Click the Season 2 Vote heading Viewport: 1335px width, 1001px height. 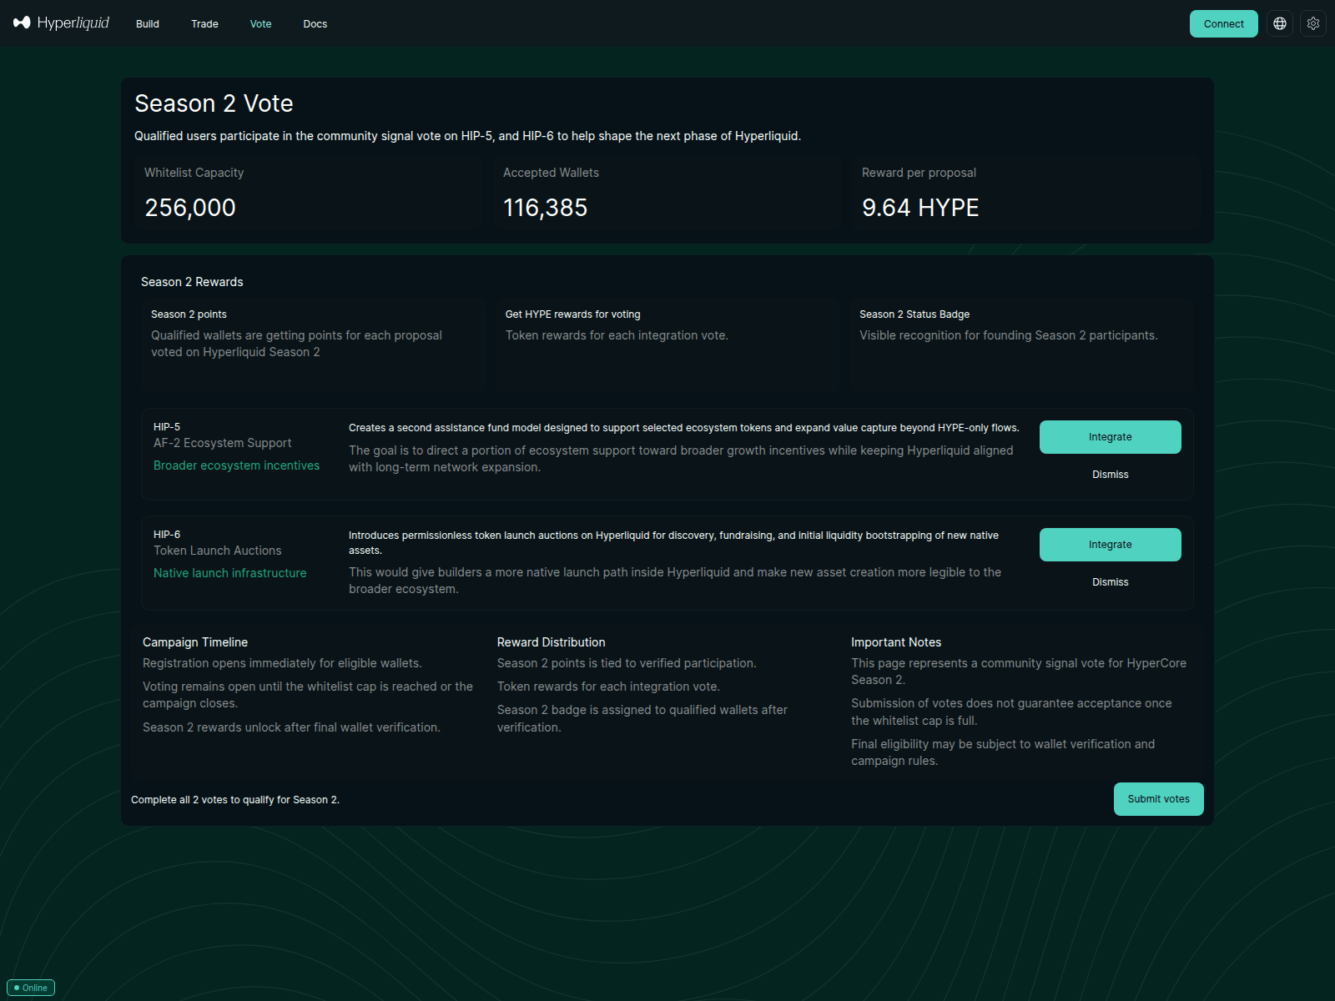coord(214,103)
